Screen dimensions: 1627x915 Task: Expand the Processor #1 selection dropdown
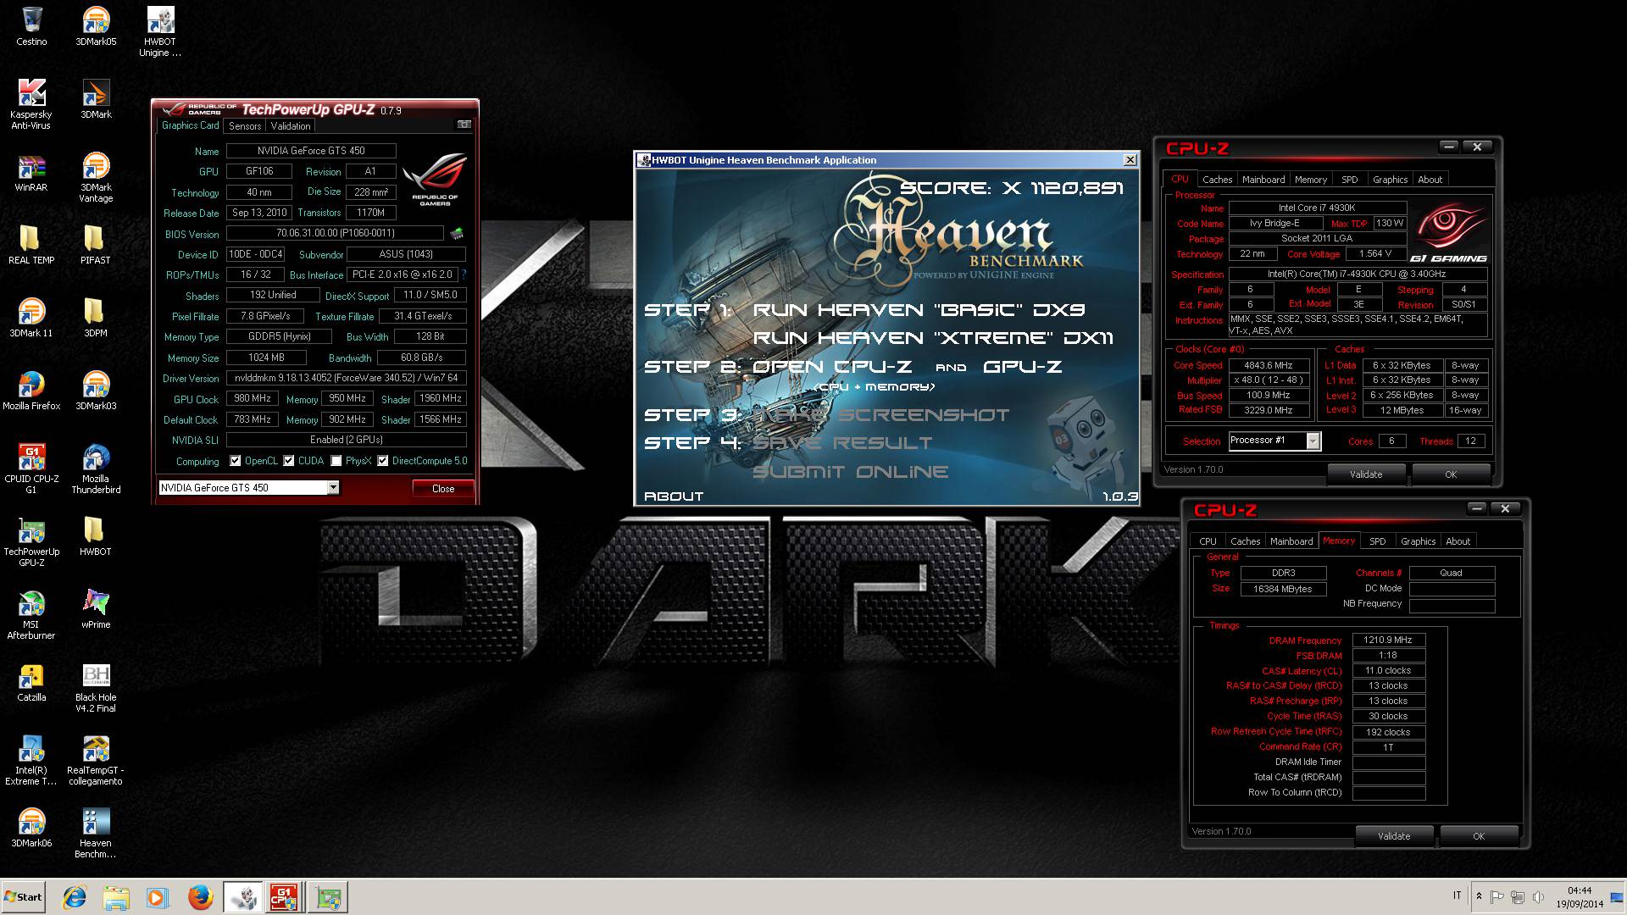(1313, 441)
